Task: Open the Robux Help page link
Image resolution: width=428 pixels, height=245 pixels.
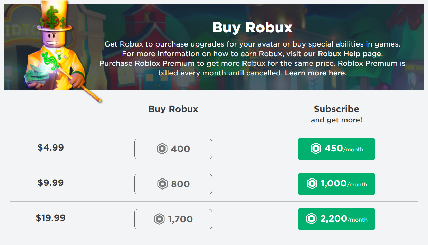Action: 350,54
